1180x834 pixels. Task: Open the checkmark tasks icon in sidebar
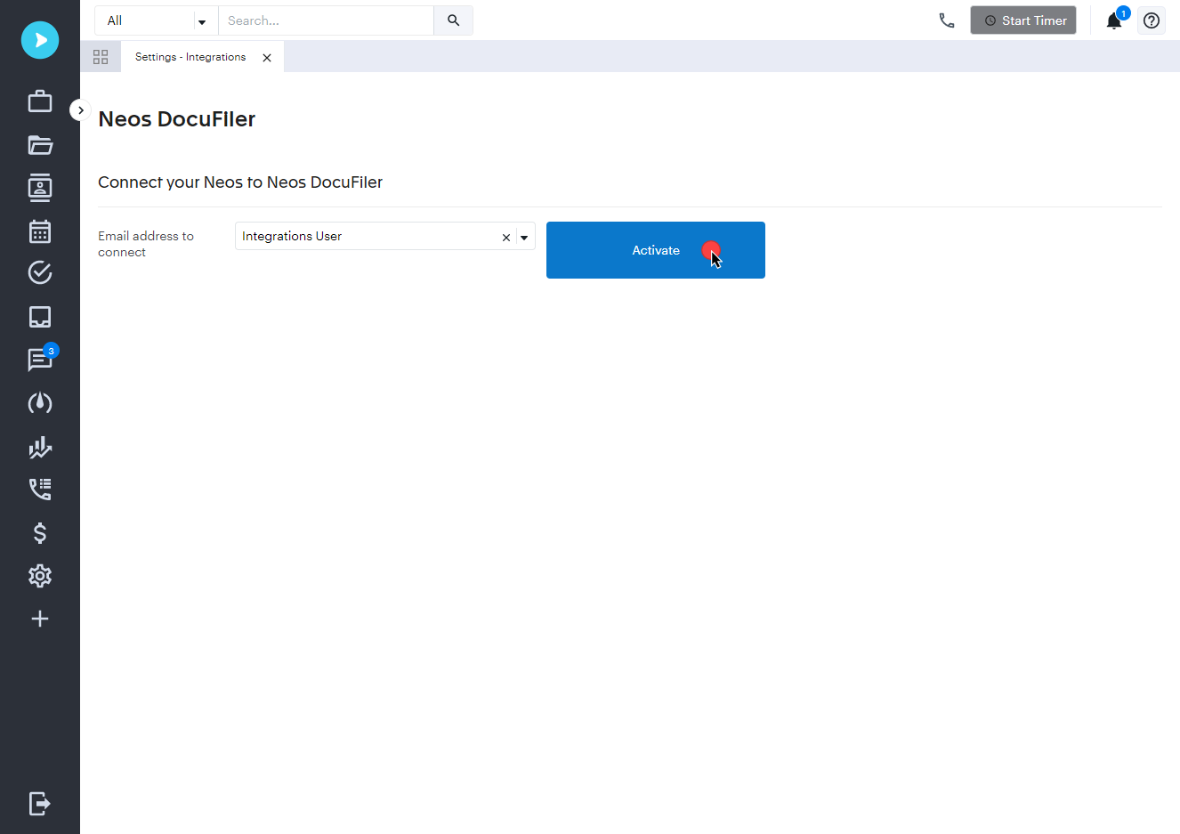click(40, 272)
